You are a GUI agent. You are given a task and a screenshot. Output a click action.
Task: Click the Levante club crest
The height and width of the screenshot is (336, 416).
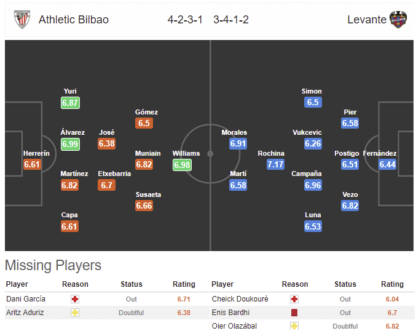point(398,20)
